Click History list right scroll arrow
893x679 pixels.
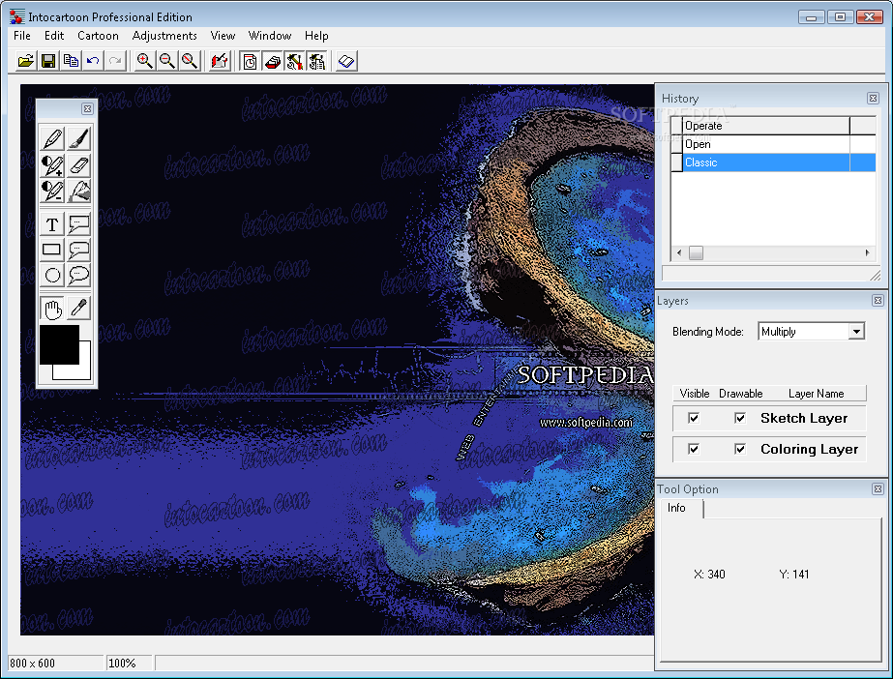(868, 252)
